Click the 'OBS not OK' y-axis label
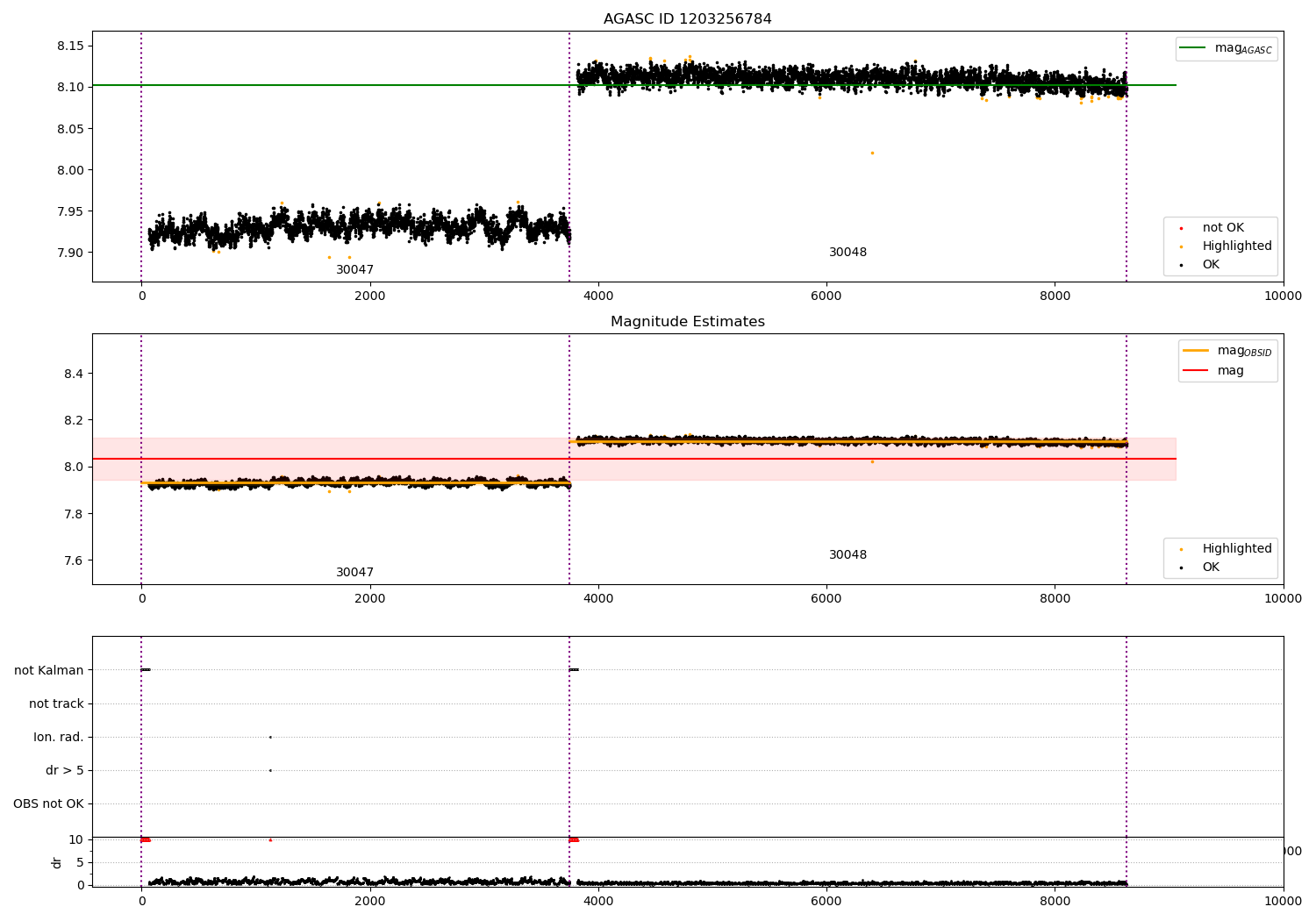 click(x=48, y=803)
